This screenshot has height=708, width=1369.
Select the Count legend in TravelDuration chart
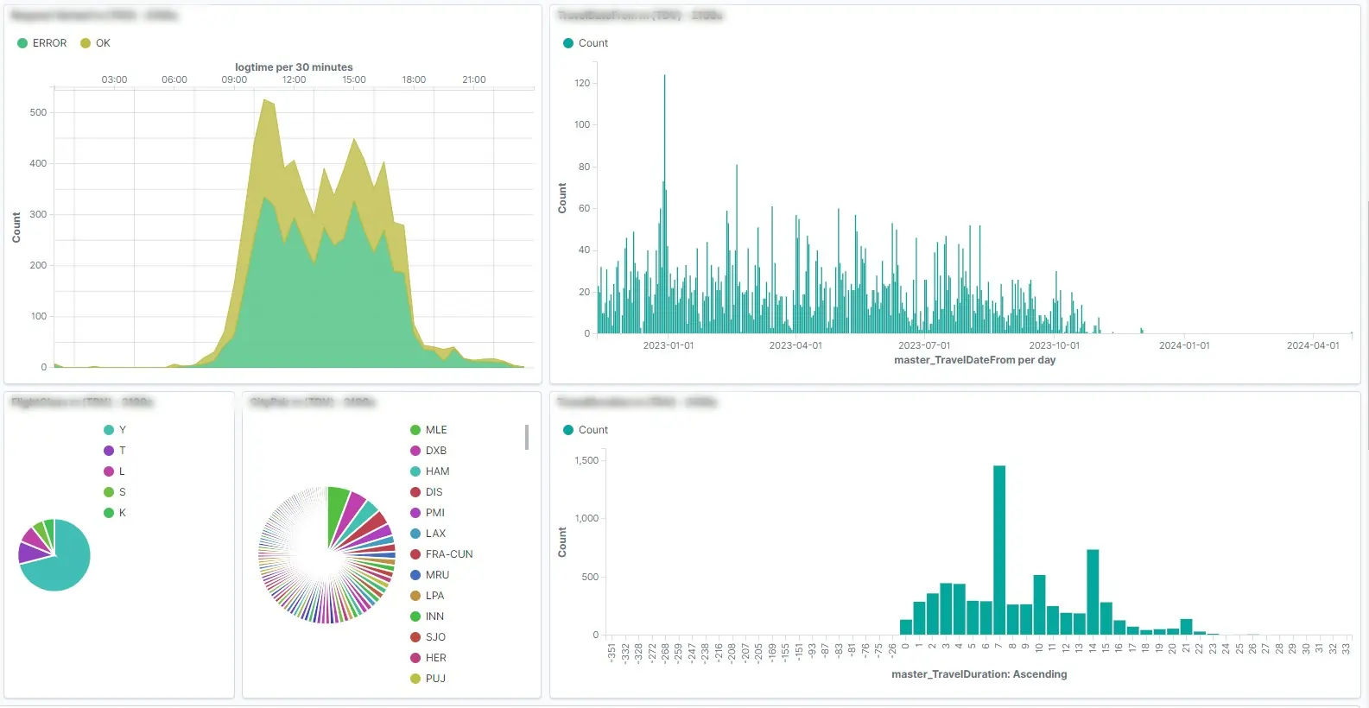coord(586,430)
